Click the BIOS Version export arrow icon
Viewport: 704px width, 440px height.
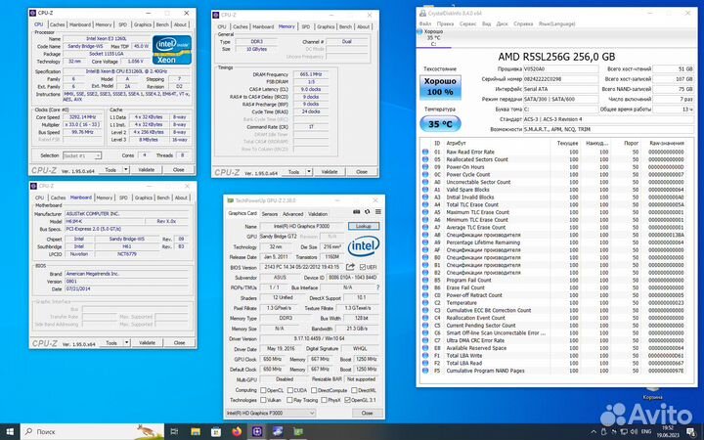(350, 267)
